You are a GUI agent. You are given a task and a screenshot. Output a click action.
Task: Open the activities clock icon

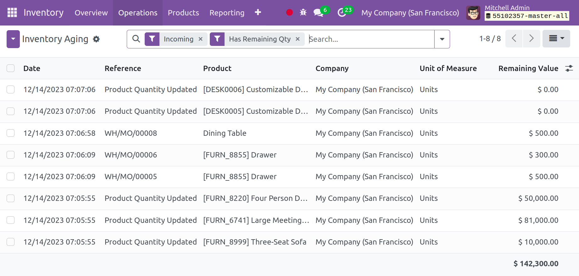click(342, 13)
